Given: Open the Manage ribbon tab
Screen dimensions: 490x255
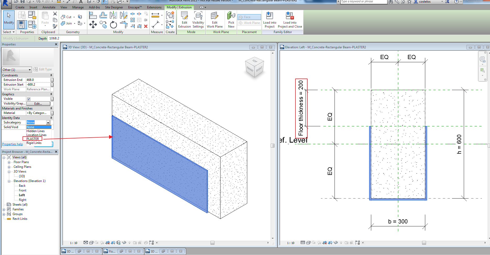Looking at the screenshot, I should click(78, 7).
